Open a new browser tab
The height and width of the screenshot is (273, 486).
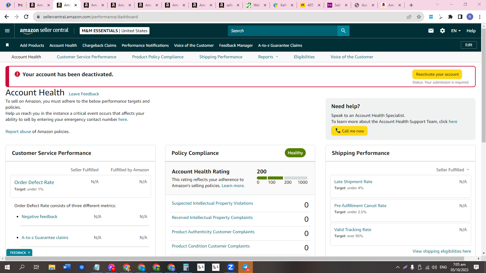pos(411,5)
